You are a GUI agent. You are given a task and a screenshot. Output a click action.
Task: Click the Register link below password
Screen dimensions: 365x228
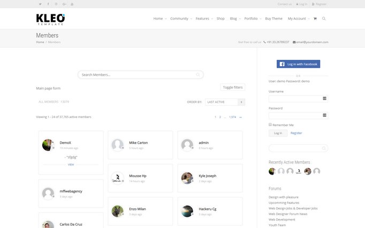point(296,133)
